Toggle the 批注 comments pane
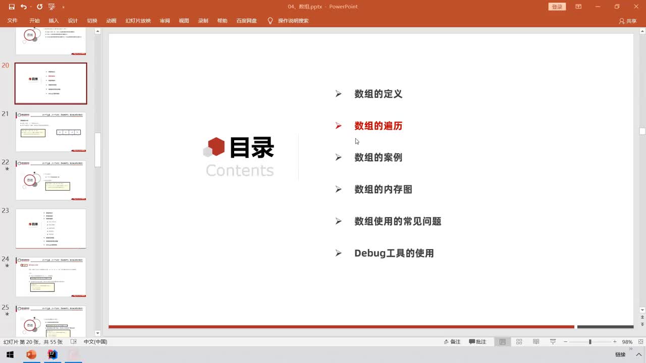This screenshot has height=363, width=646. click(x=477, y=342)
